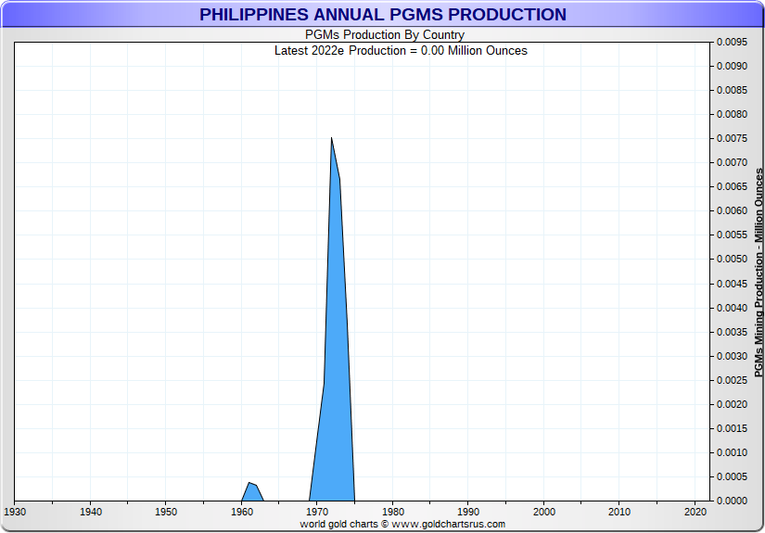Image resolution: width=765 pixels, height=533 pixels.
Task: Select the 2020 x-axis year label
Action: pos(695,512)
